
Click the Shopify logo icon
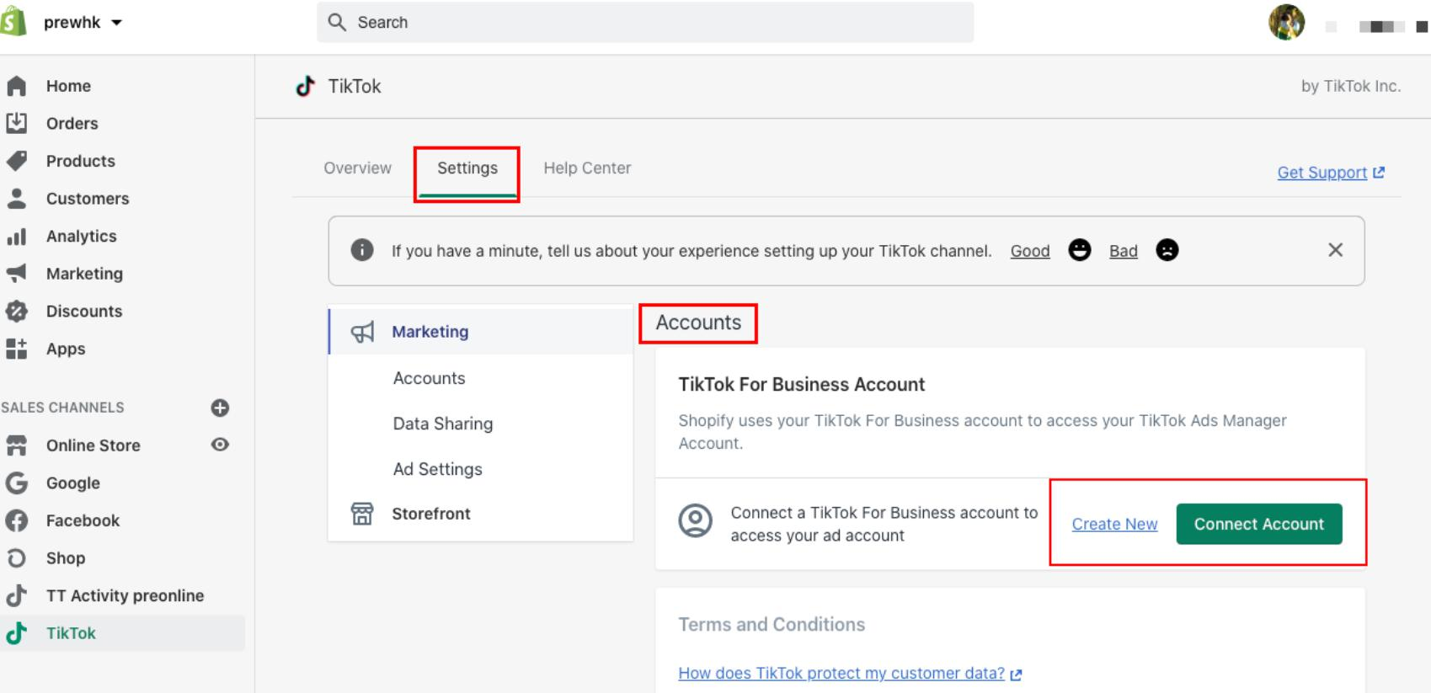point(13,23)
